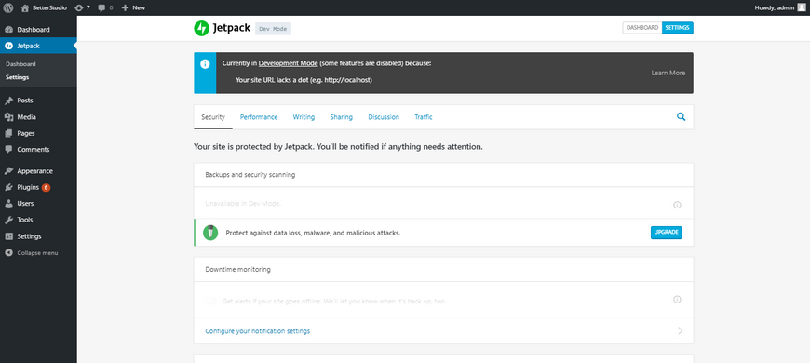Image resolution: width=810 pixels, height=363 pixels.
Task: Click 'Unavailable in Dev Mode.' text
Action: 243,204
